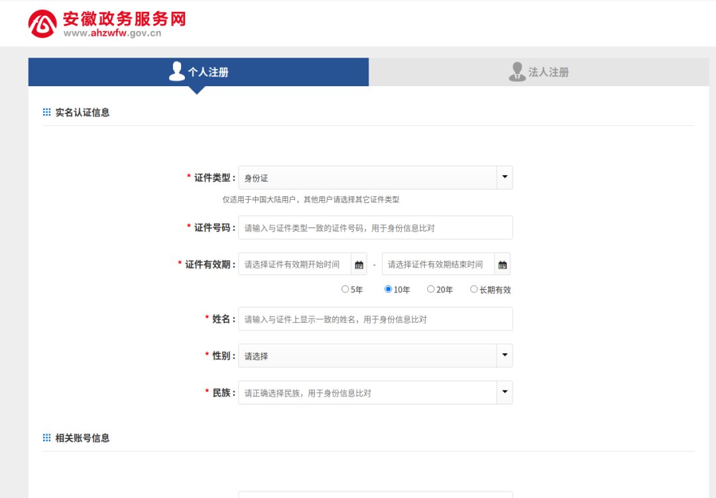Click the grid icon beside 实名认证信息

coord(46,113)
